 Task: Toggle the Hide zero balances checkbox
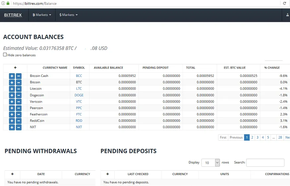[x=5, y=55]
